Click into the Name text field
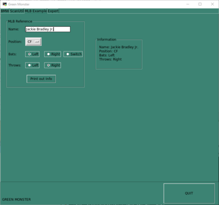Screen dimensions: 219x205 (x=48, y=29)
